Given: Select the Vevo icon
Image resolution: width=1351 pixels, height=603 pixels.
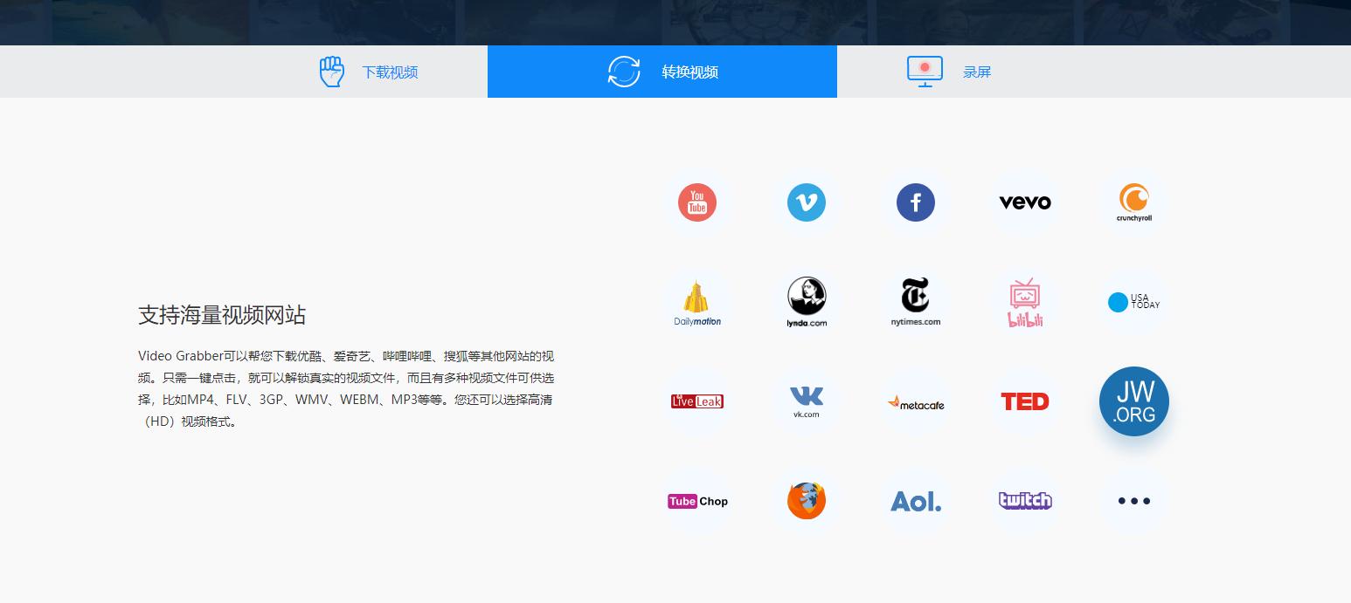Looking at the screenshot, I should pos(1024,202).
